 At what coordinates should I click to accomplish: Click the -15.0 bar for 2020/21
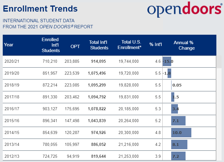coord(167,61)
